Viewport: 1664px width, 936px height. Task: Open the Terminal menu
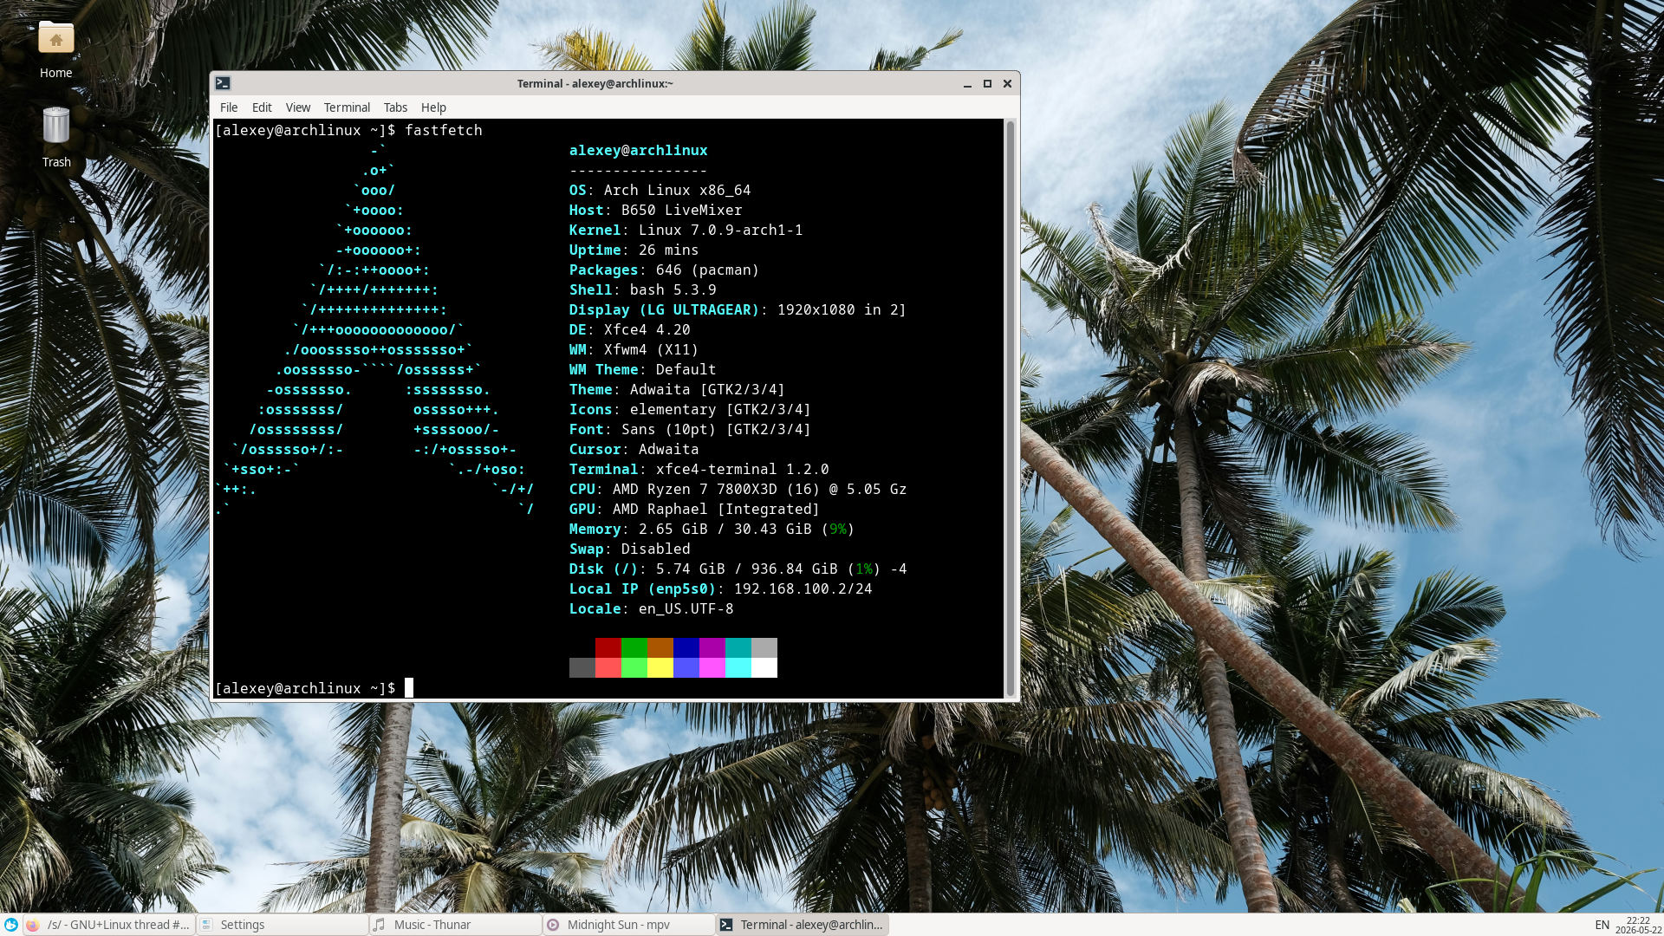coord(347,107)
